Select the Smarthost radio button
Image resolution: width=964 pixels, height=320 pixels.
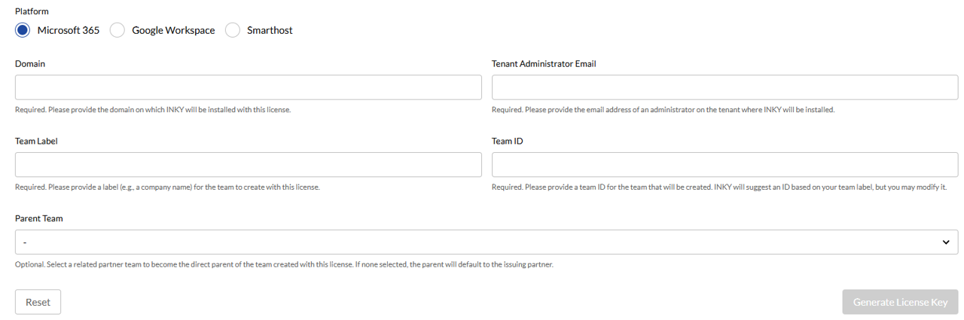[x=233, y=30]
